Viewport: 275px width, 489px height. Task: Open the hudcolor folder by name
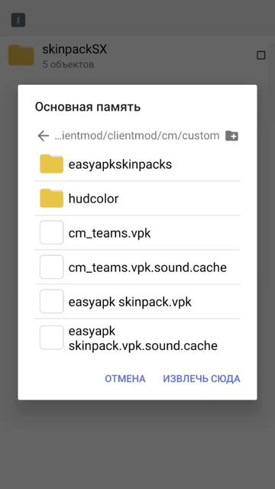pos(93,199)
